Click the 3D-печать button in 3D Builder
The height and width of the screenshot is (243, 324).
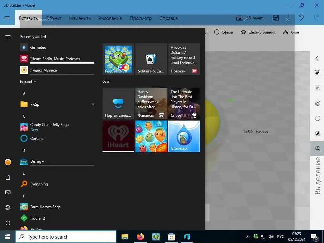point(250,18)
